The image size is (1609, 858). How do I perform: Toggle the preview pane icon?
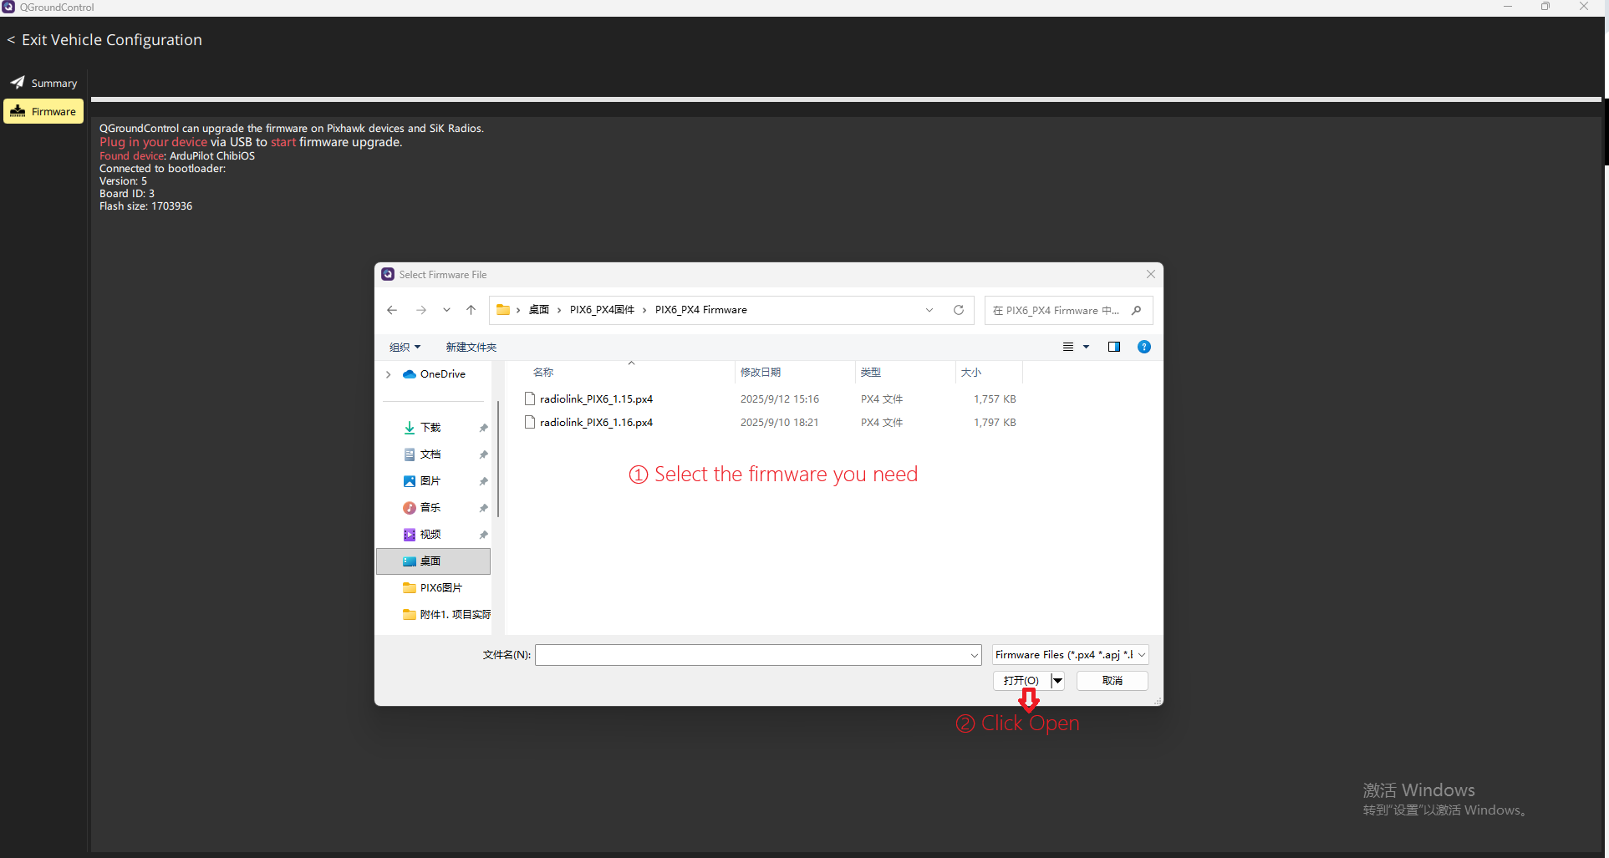pyautogui.click(x=1114, y=347)
